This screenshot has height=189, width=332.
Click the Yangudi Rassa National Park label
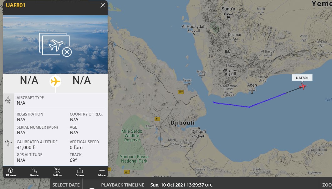134,159
